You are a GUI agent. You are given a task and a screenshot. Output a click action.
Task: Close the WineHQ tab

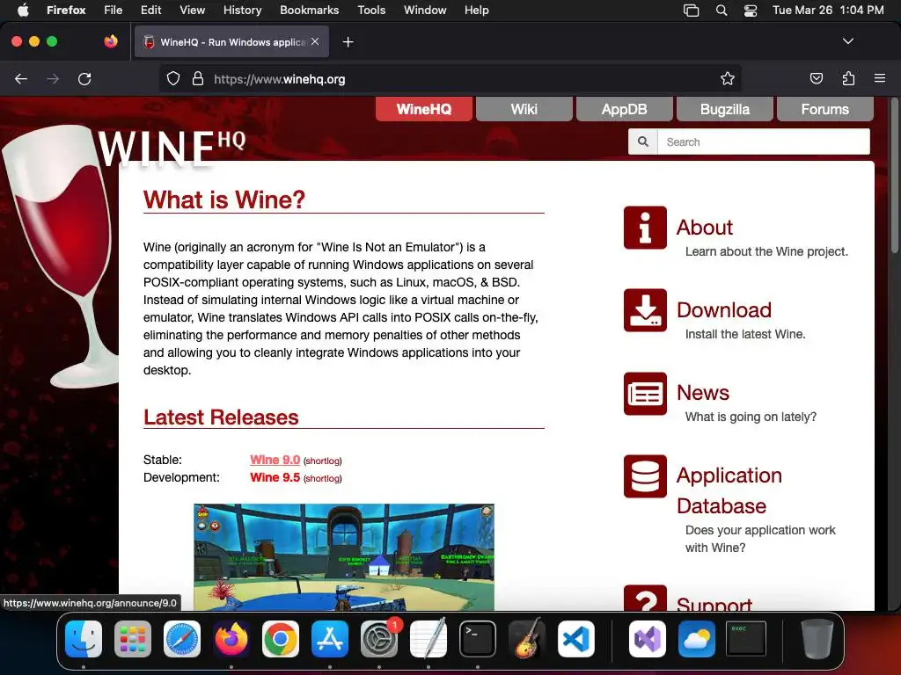315,41
